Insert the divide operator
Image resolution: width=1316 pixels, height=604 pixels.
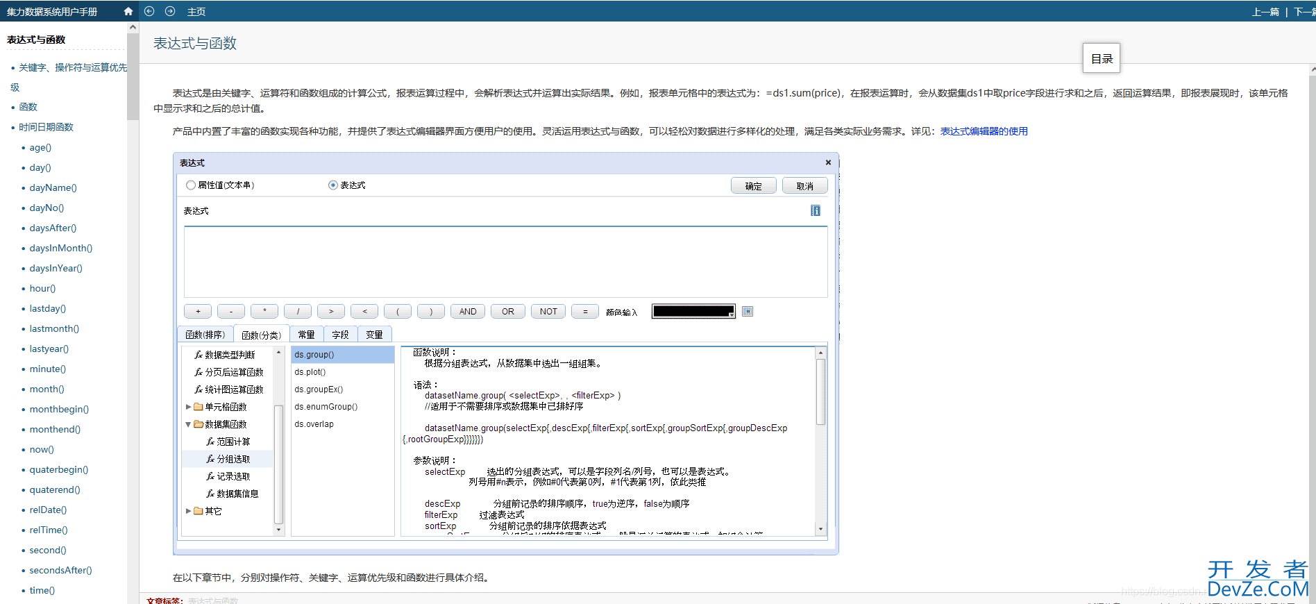click(298, 312)
